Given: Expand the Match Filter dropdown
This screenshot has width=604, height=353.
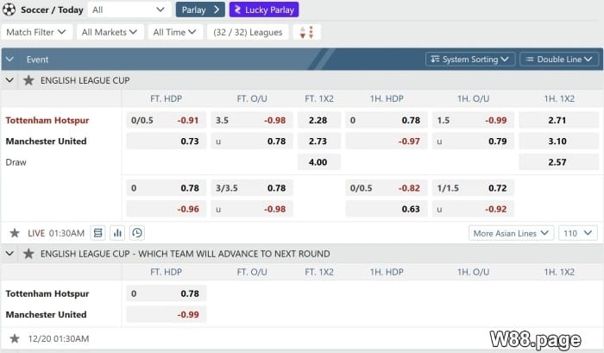Looking at the screenshot, I should tap(36, 32).
